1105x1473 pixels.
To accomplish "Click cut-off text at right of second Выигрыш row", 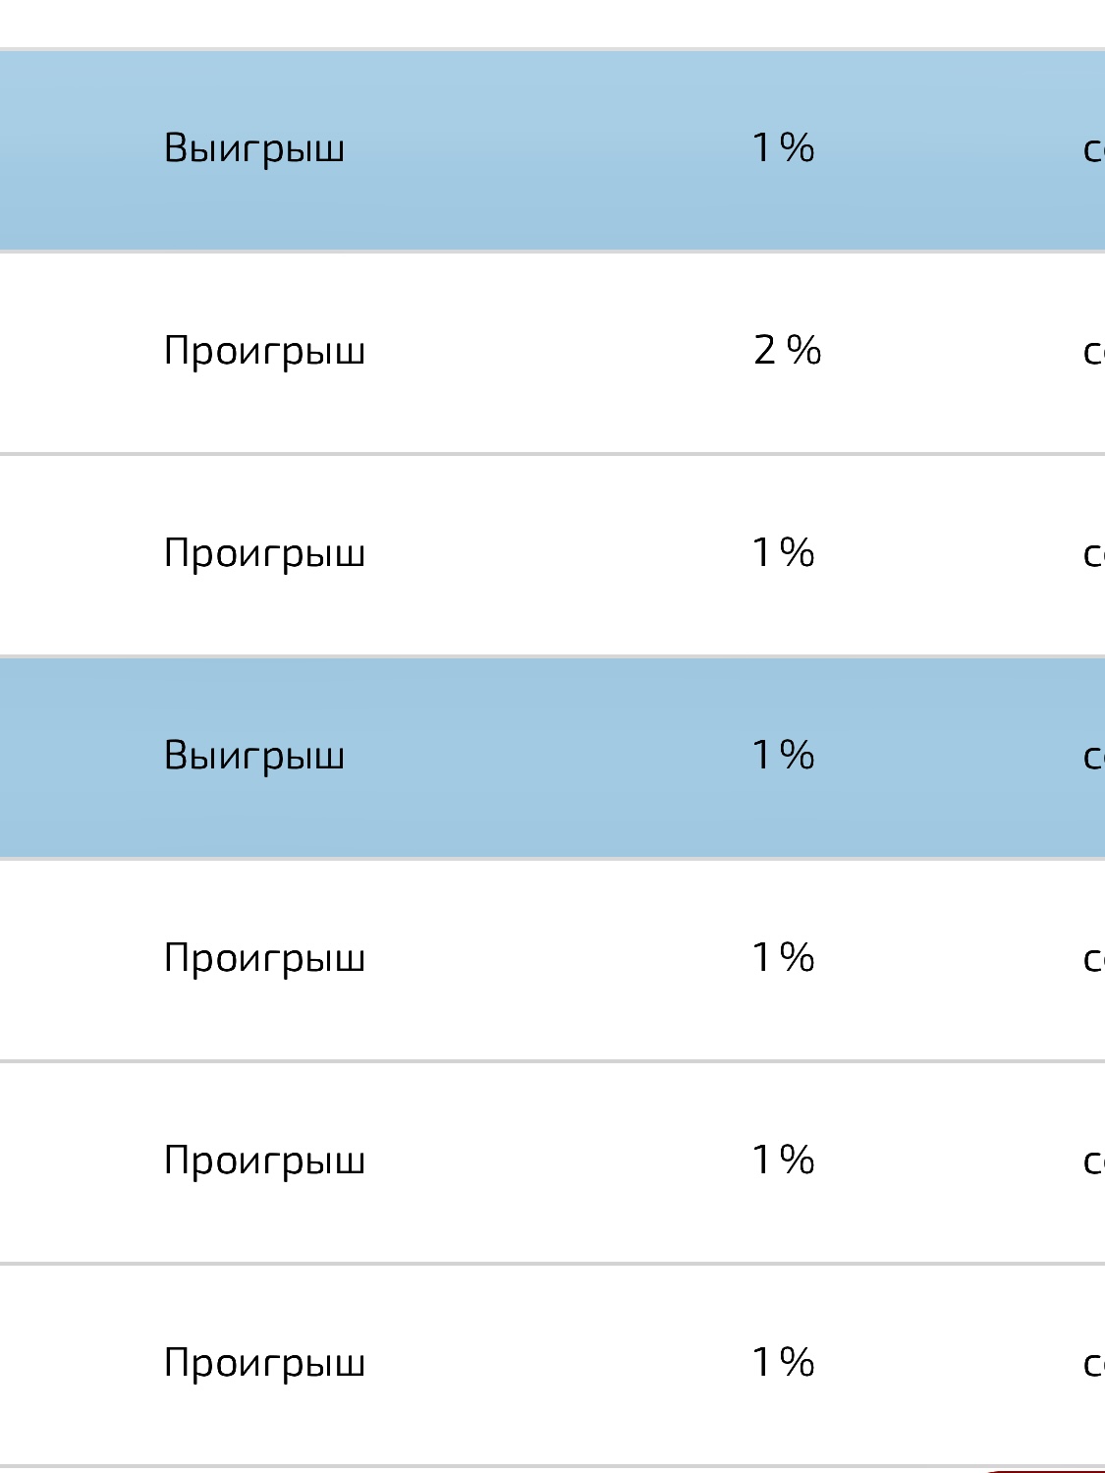I will click(x=1093, y=757).
